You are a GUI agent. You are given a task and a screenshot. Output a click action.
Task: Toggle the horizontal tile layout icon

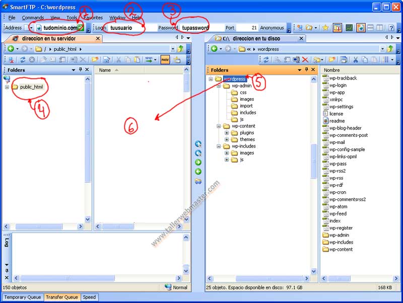(x=370, y=28)
